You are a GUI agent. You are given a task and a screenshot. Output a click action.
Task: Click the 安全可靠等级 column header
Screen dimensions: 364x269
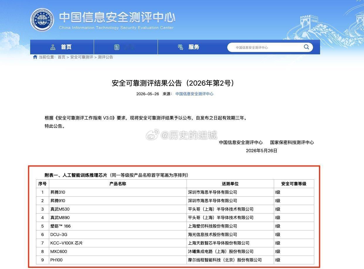[294, 184]
